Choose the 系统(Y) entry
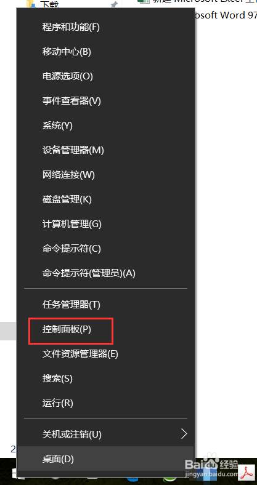Screen dimensions: 257x485 [106, 126]
